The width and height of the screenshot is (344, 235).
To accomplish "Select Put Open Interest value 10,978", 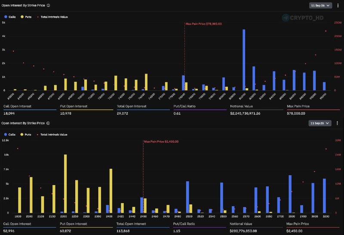I will point(66,113).
